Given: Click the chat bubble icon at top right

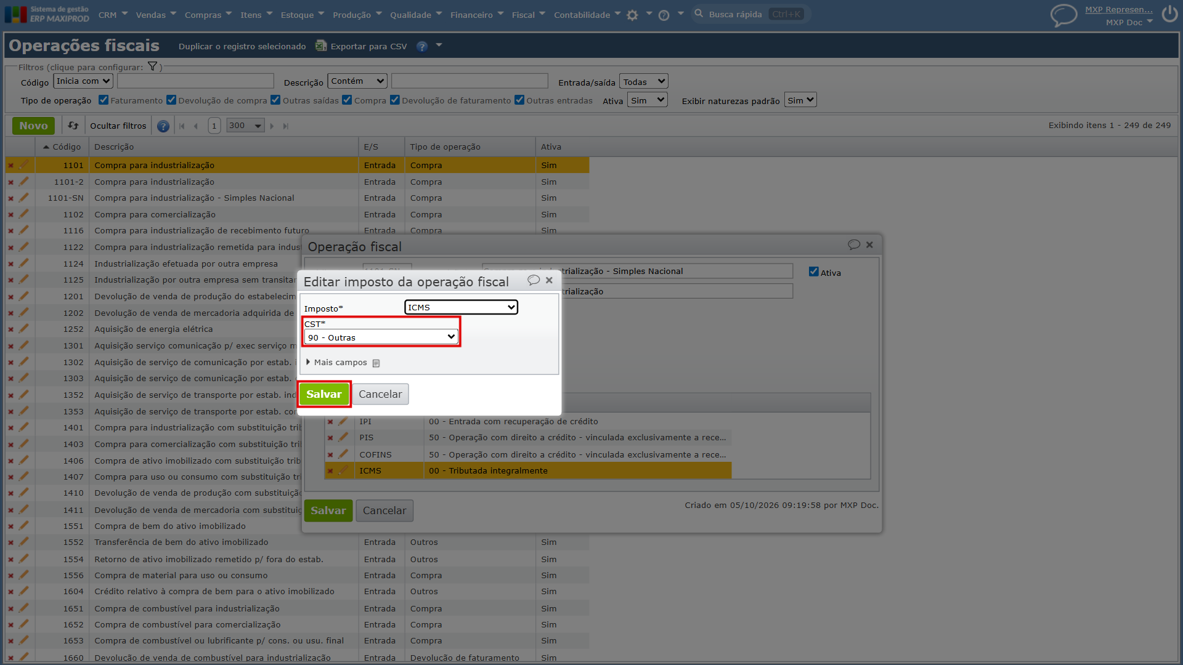Looking at the screenshot, I should (x=1063, y=15).
